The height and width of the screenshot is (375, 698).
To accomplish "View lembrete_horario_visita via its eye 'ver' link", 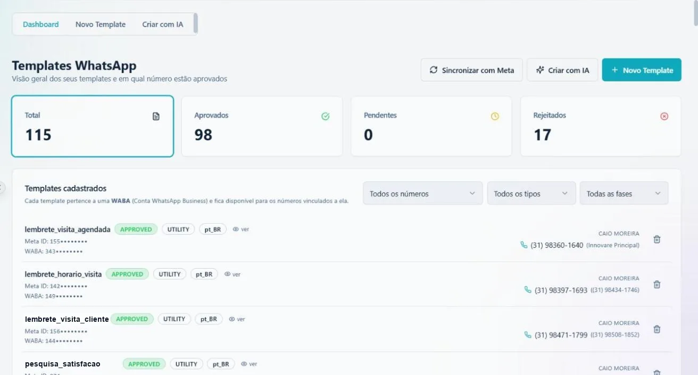I will tap(232, 274).
